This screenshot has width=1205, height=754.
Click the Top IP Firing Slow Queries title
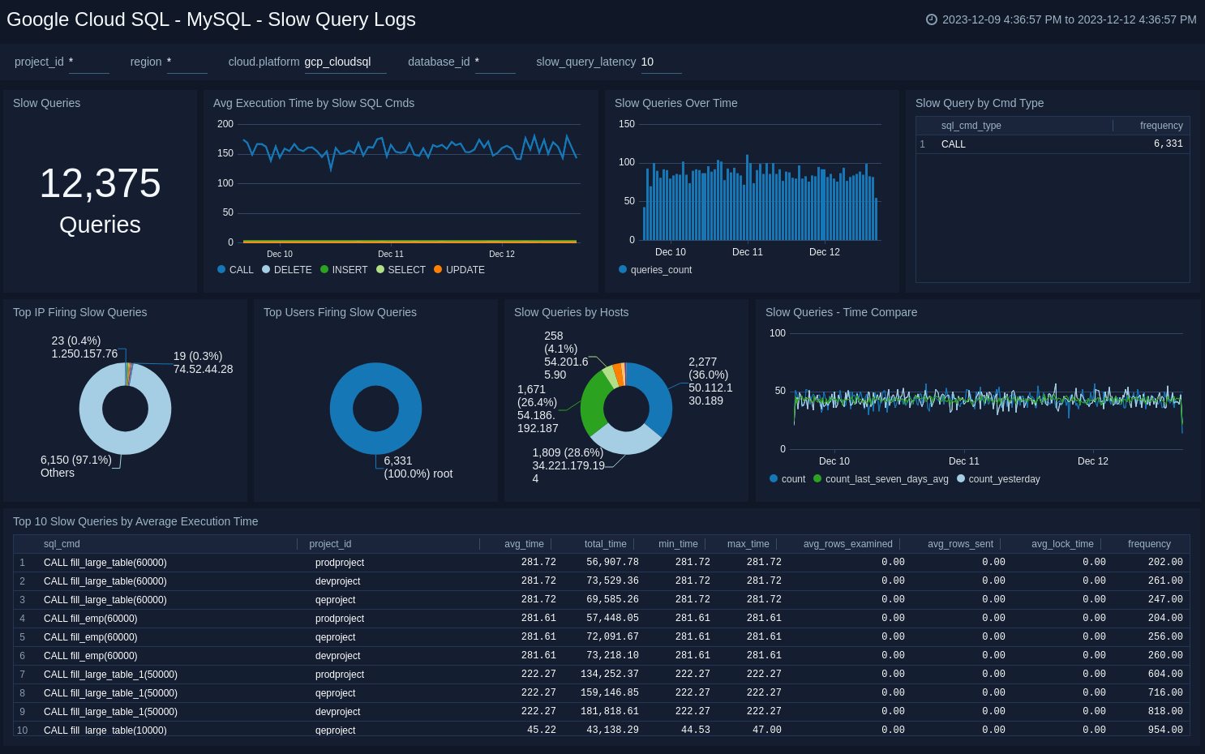(x=79, y=312)
